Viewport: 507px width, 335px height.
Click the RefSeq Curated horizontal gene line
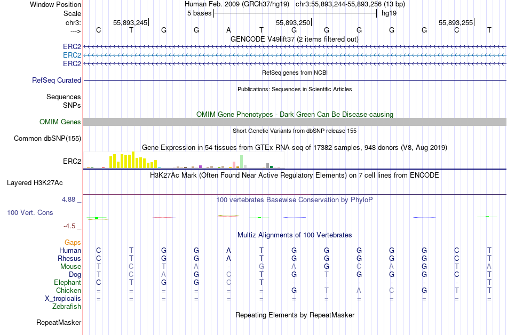click(x=295, y=80)
